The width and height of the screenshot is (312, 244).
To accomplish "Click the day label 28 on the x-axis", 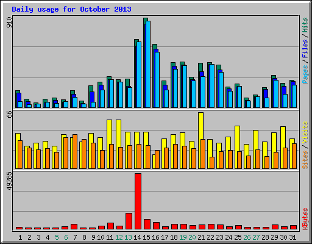I will (x=265, y=237).
